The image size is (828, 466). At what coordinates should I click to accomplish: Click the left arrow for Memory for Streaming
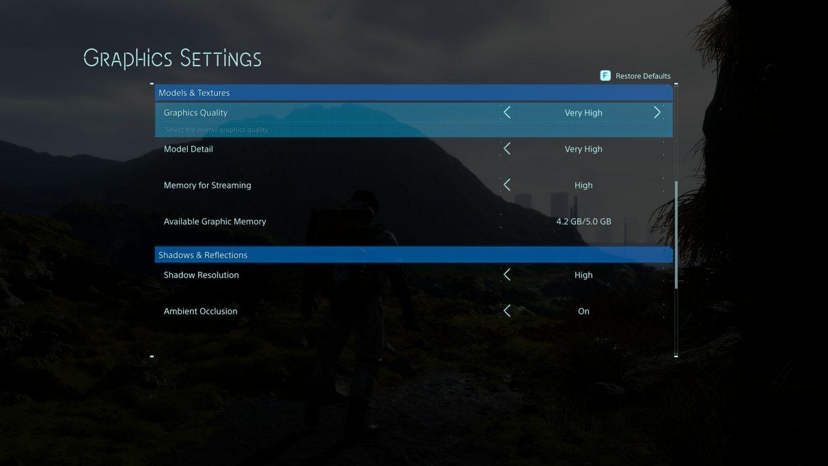click(x=506, y=184)
